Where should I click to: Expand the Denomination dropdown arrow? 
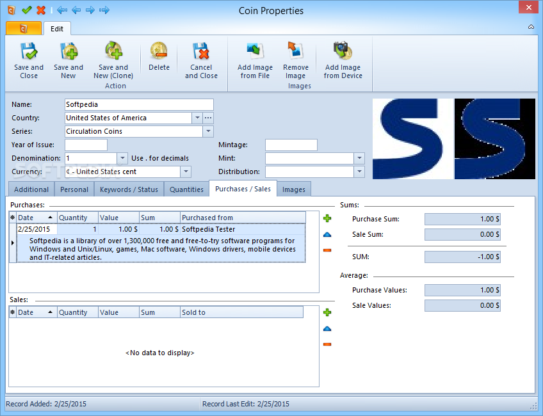(122, 158)
